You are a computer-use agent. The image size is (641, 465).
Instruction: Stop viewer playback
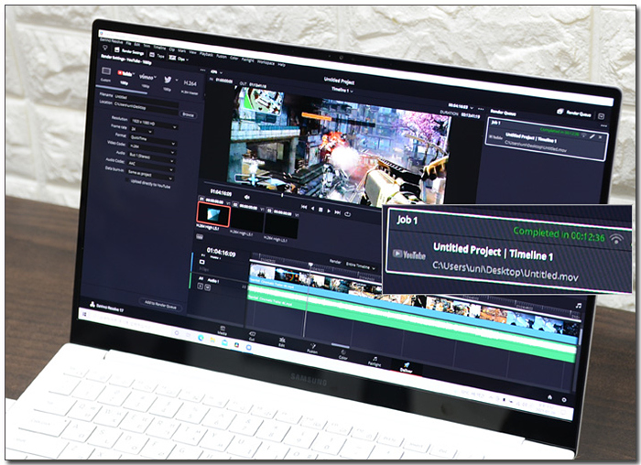coord(320,210)
